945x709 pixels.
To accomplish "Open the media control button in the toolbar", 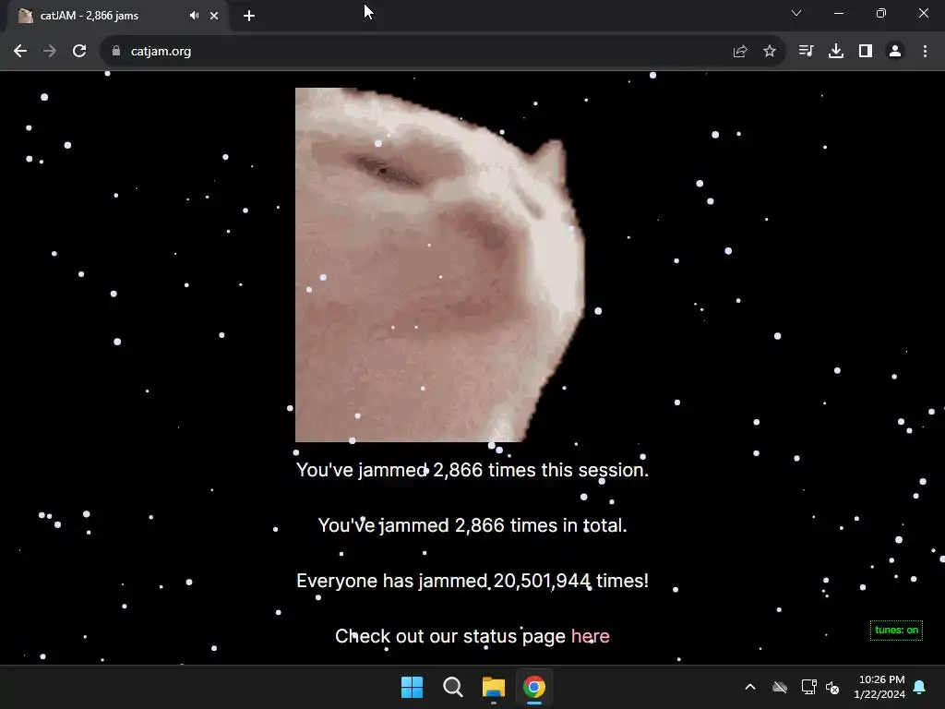I will [806, 52].
